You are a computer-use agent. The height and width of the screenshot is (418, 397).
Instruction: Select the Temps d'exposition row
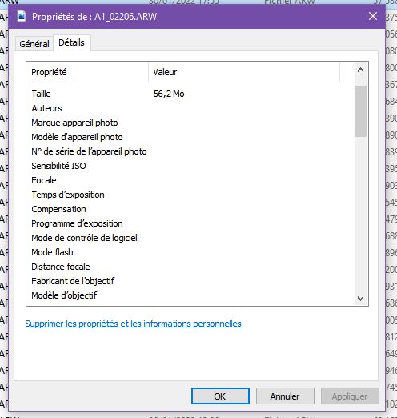190,195
